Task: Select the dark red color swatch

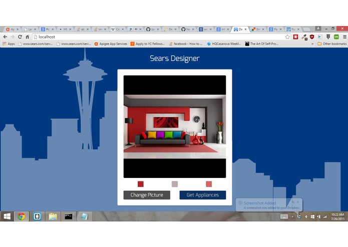Action: pos(141,184)
